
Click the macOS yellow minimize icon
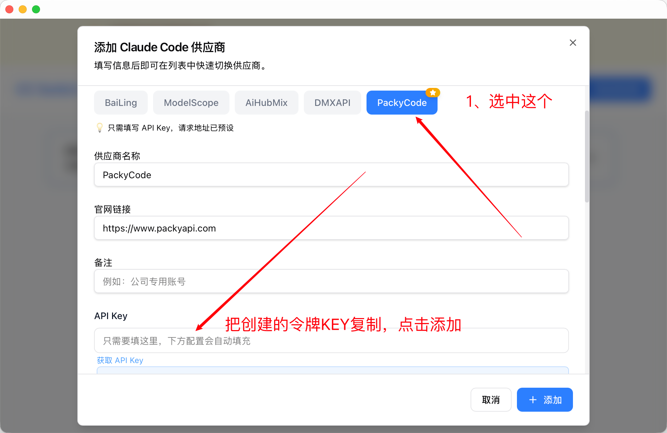(22, 9)
